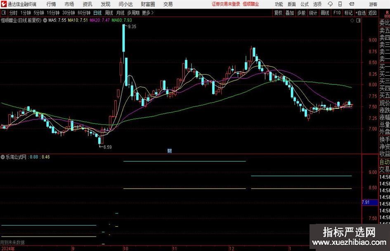This screenshot has height=251, width=390.
Task: Open the 行情 menu
Action: point(51,4)
